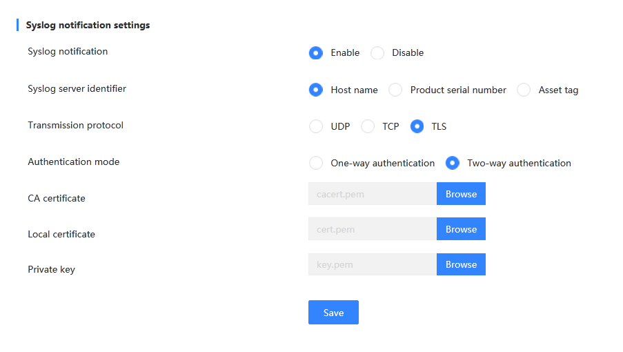Click the key.pem file field
This screenshot has width=623, height=352.
373,264
